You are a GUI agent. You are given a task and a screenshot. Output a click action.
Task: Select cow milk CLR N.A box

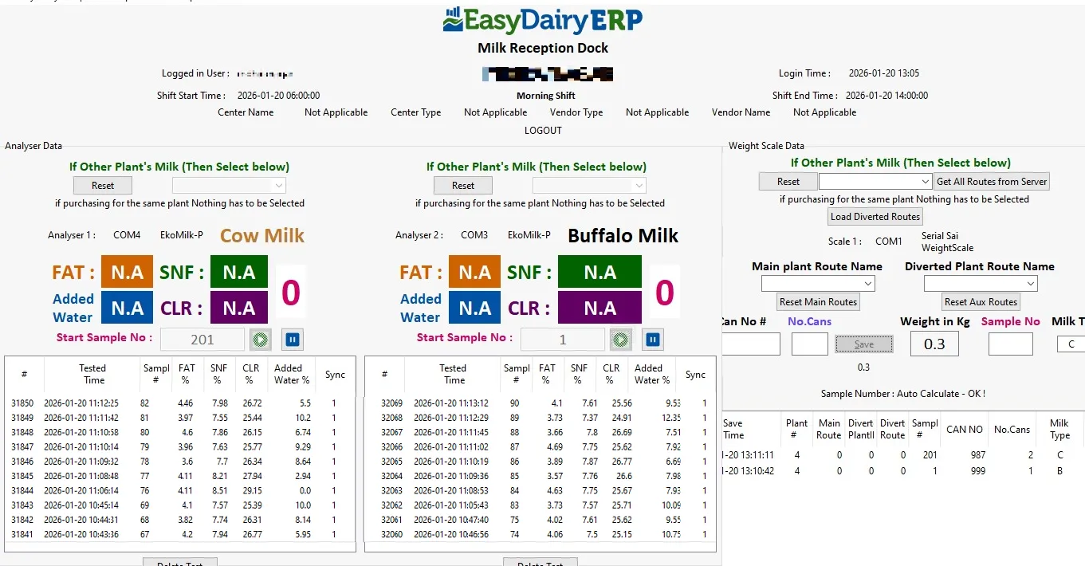click(239, 308)
